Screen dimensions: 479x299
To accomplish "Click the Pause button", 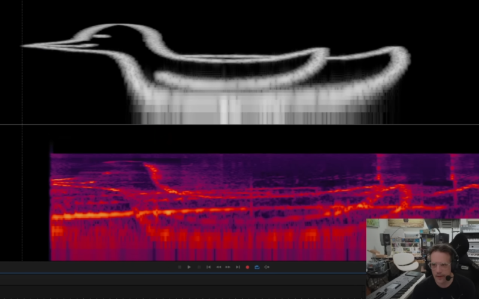I will [x=199, y=267].
